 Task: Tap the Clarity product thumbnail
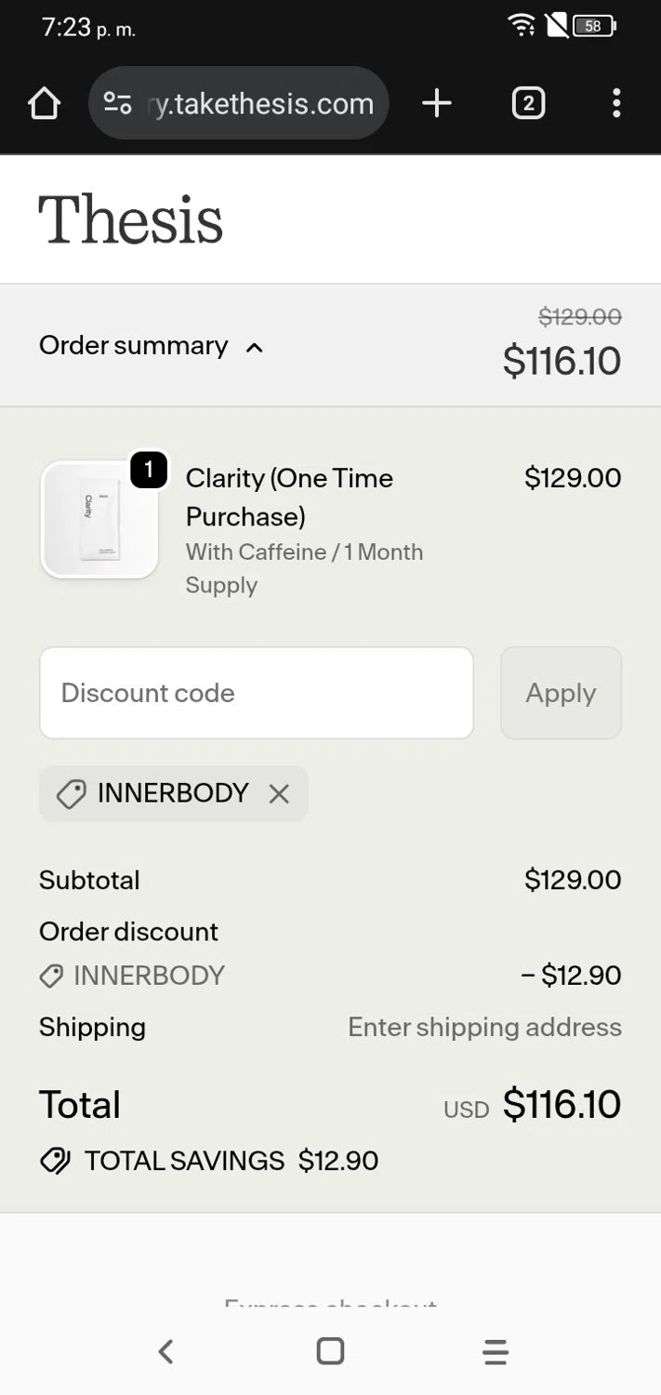coord(99,520)
